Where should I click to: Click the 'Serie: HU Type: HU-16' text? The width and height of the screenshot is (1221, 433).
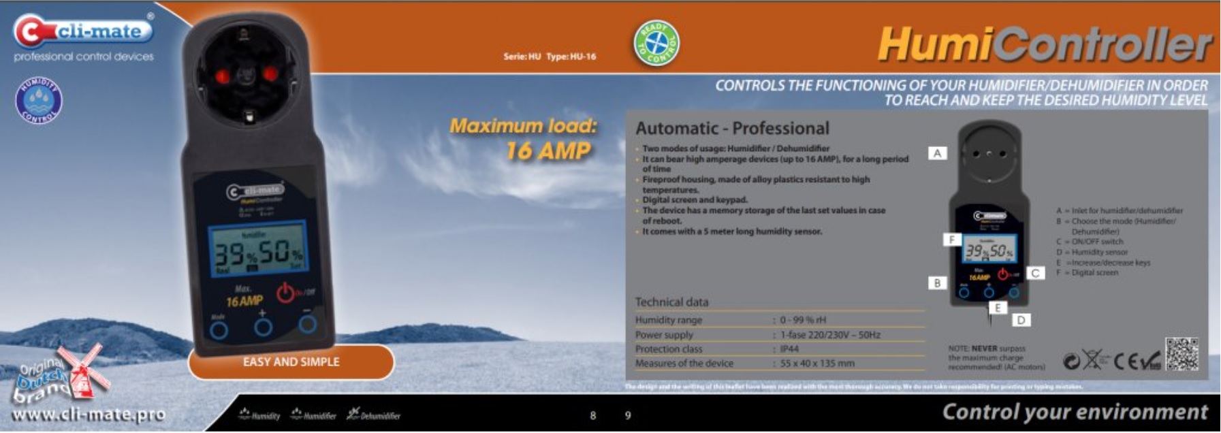click(550, 57)
